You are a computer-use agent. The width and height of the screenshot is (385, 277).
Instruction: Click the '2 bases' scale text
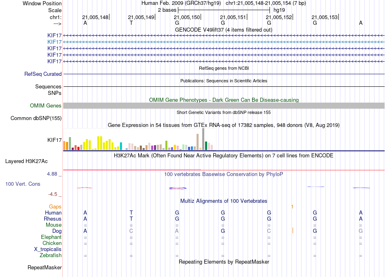167,10
